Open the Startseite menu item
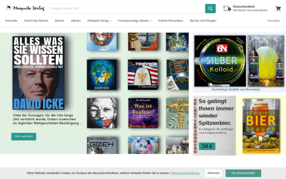The height and width of the screenshot is (179, 286). click(11, 21)
